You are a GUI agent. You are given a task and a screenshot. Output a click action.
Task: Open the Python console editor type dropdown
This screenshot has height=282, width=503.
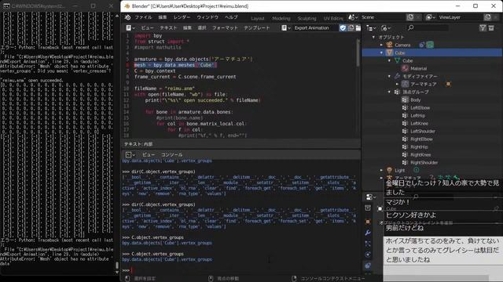click(130, 155)
